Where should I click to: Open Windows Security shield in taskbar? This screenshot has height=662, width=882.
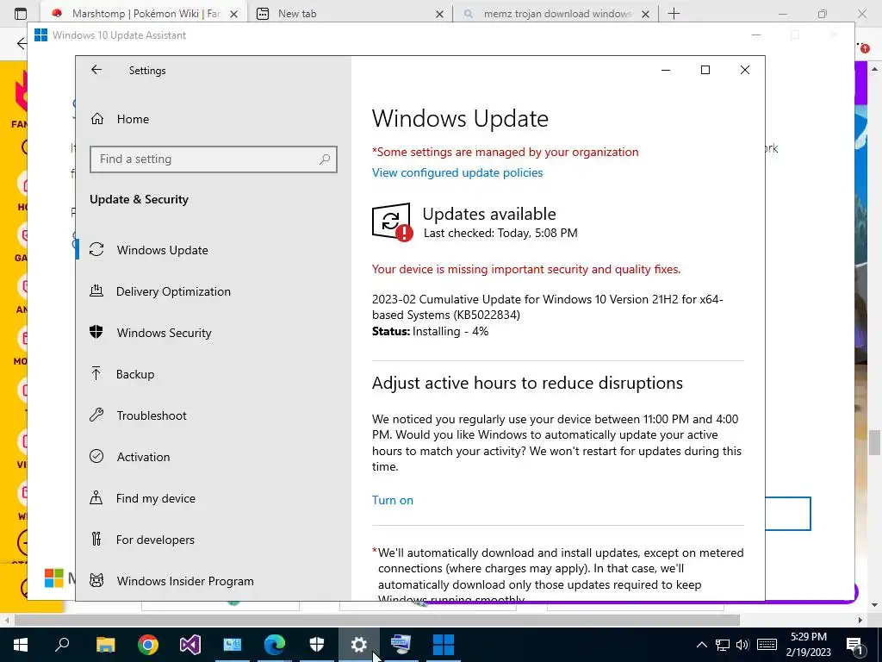pyautogui.click(x=317, y=645)
